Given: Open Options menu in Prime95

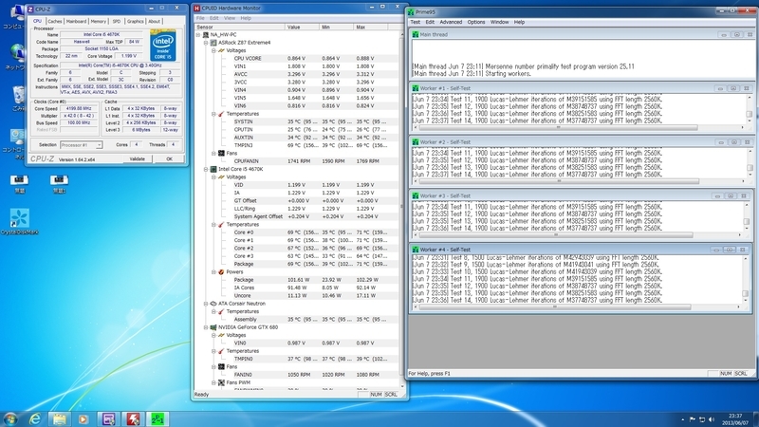Looking at the screenshot, I should [476, 22].
